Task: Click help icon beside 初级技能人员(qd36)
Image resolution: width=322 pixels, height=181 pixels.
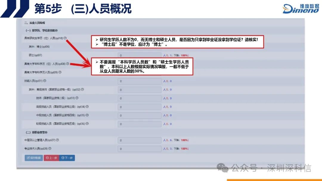Action: coord(87,124)
